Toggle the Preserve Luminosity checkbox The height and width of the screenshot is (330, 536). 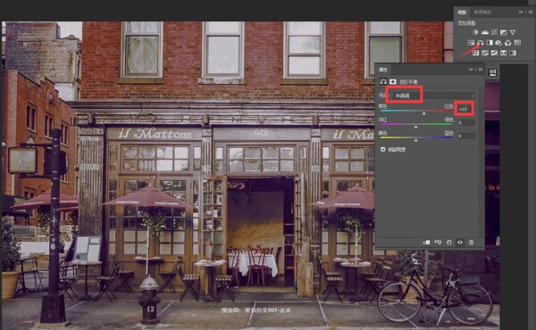[383, 150]
